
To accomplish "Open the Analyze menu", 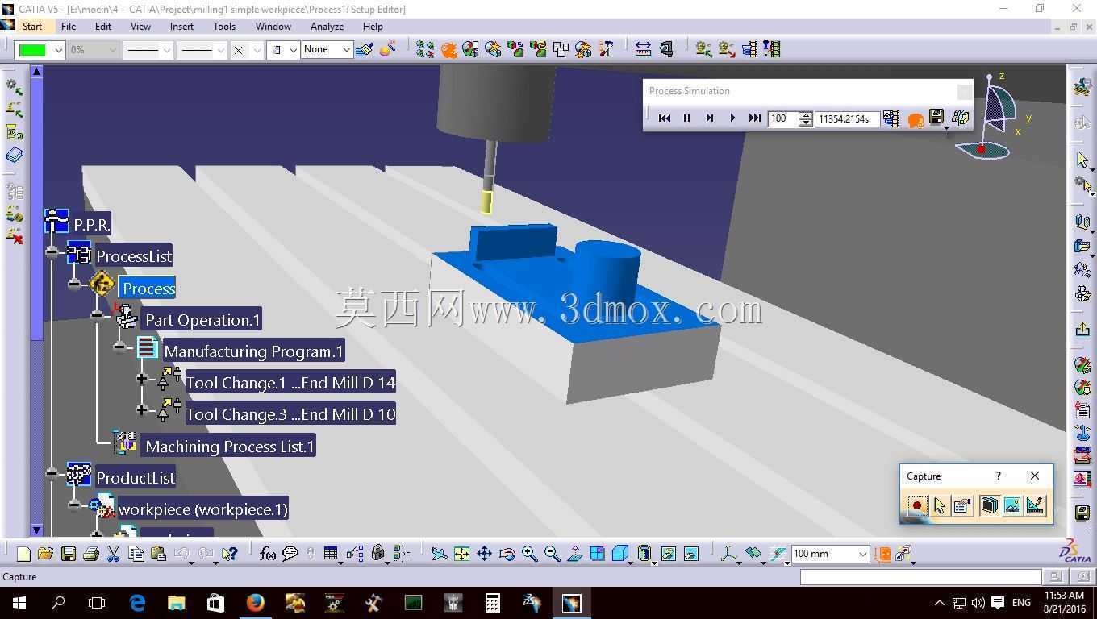I will coord(327,27).
